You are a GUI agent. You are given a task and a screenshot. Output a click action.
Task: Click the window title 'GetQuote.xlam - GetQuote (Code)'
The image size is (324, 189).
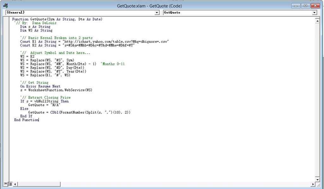coord(149,6)
